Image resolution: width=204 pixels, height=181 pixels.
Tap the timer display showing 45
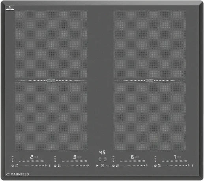pyautogui.click(x=102, y=152)
